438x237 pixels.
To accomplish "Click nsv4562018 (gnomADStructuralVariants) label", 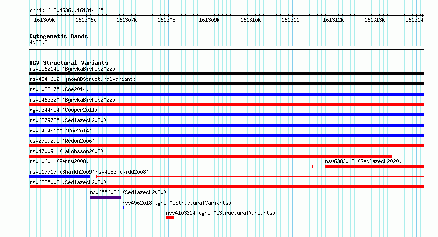I will coord(177,203).
